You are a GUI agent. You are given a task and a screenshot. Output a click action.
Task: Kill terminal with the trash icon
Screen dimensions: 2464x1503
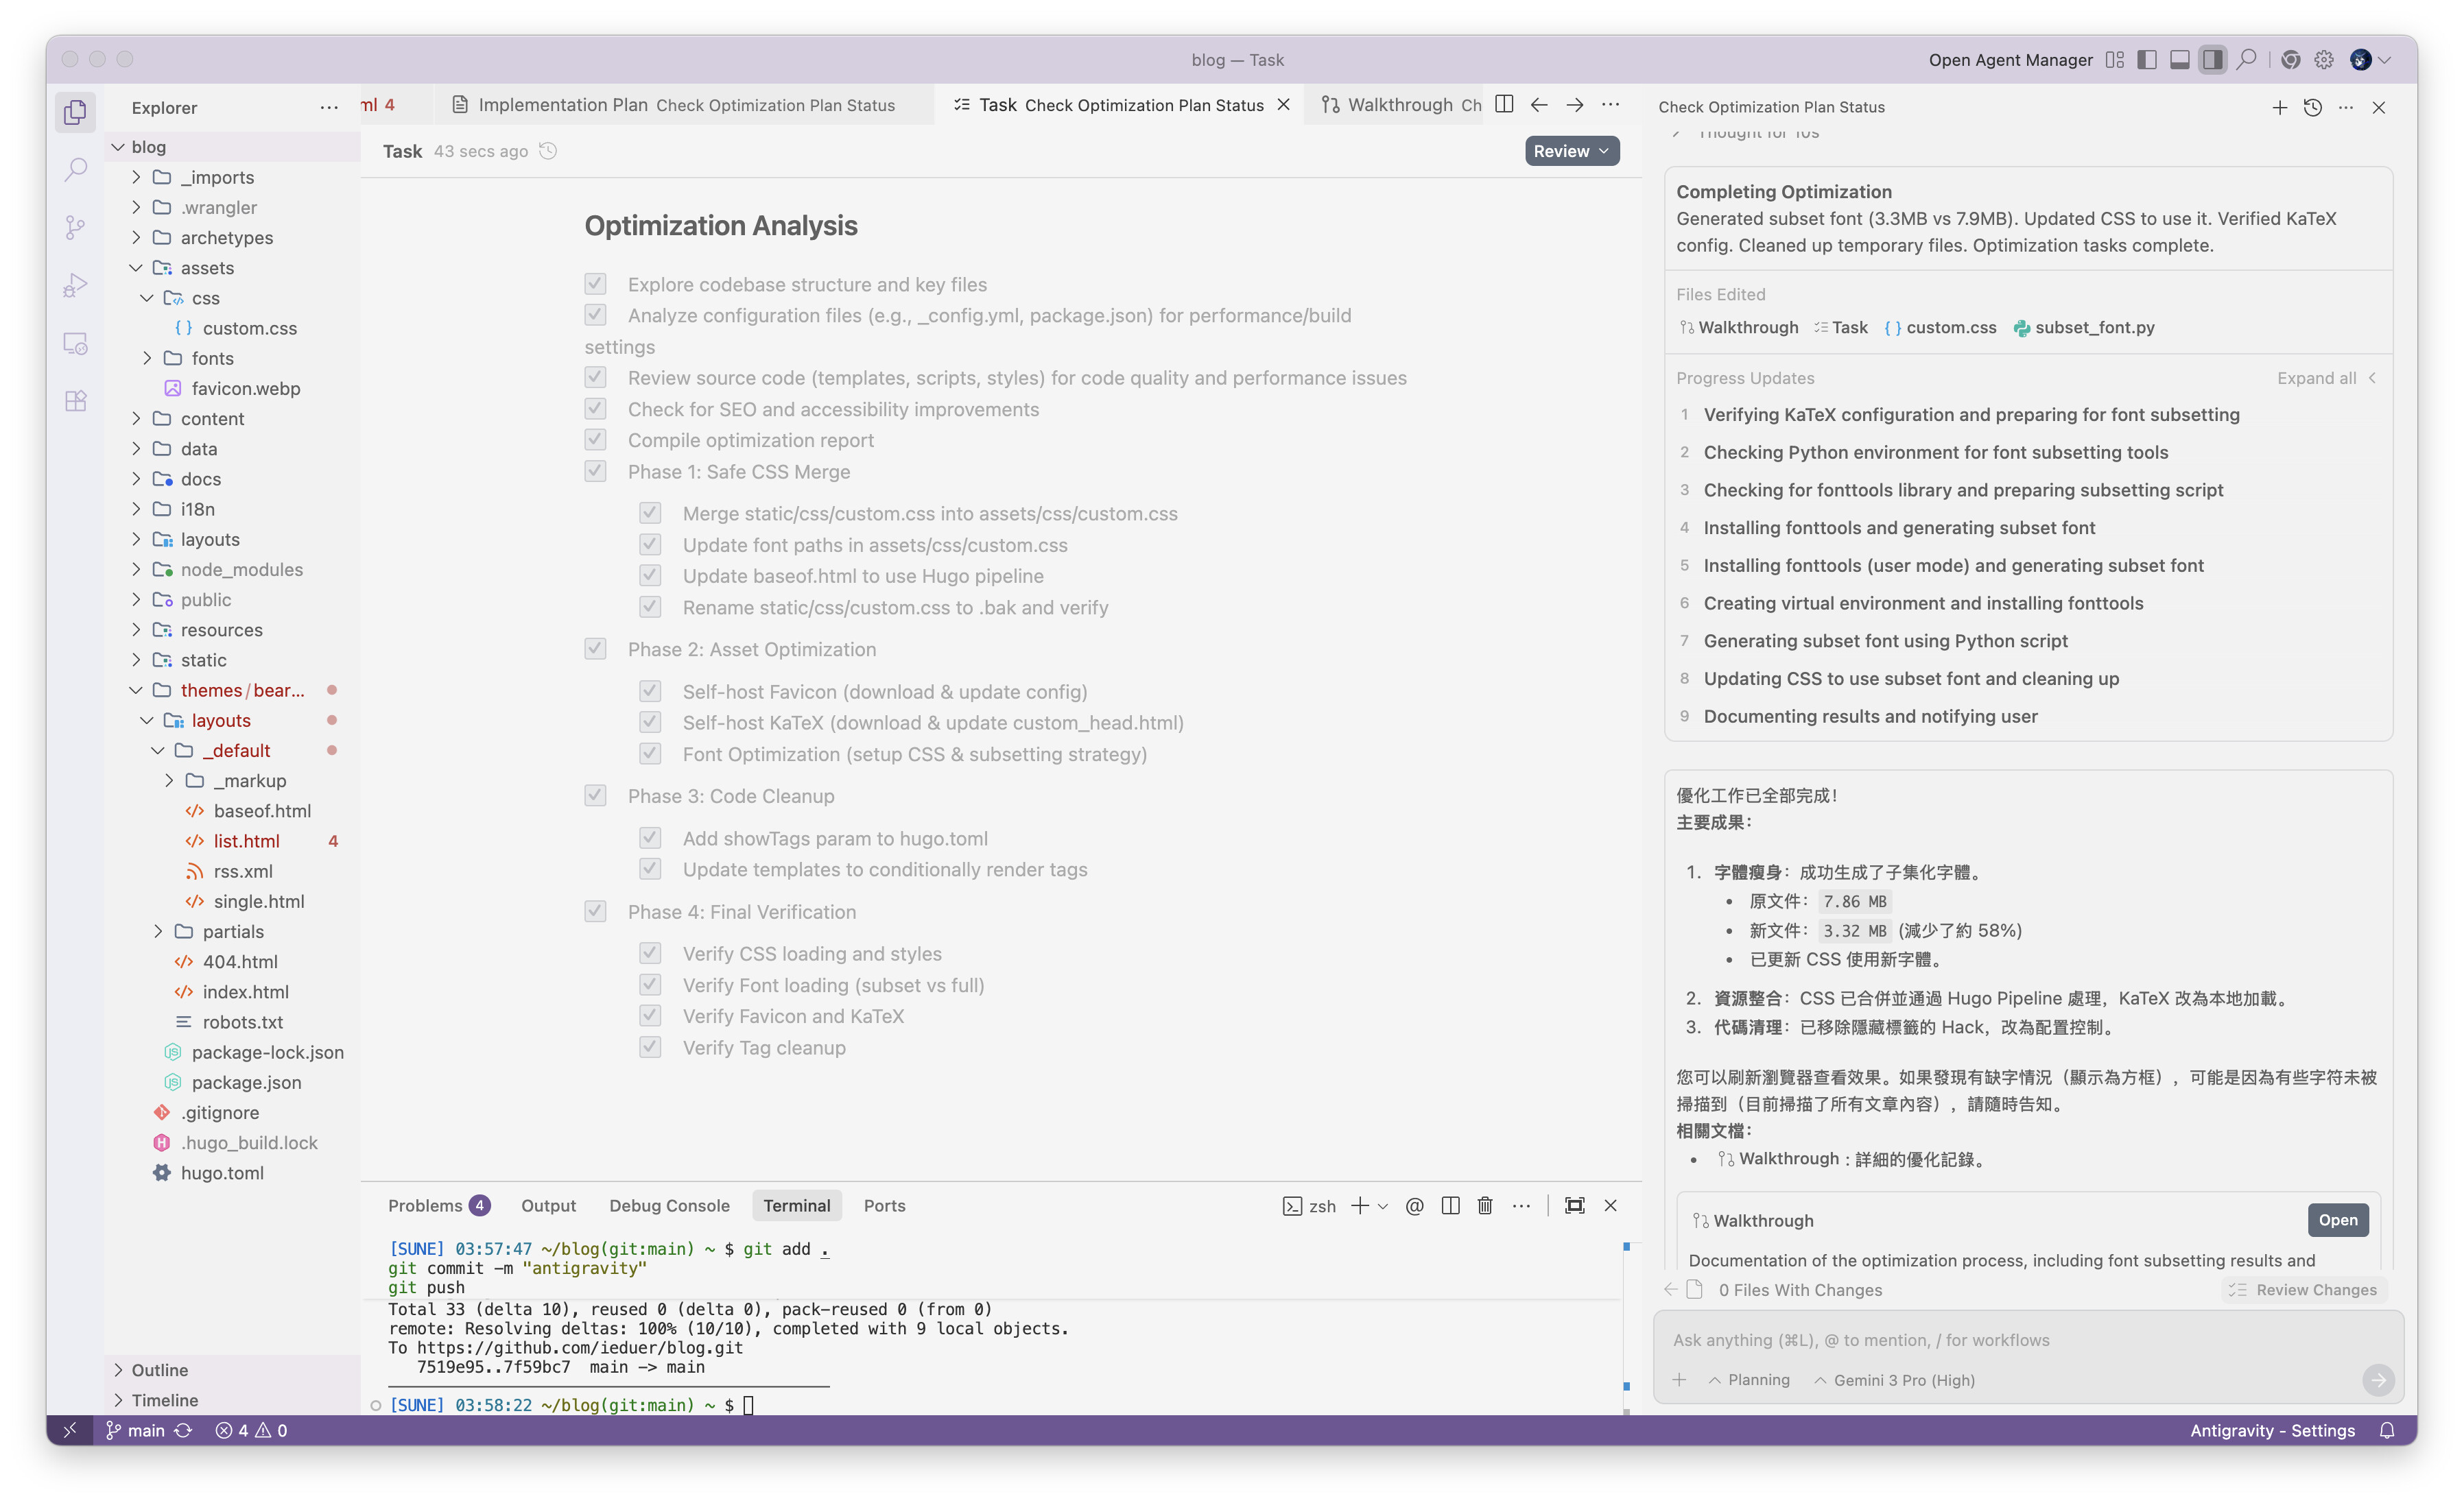1485,1206
